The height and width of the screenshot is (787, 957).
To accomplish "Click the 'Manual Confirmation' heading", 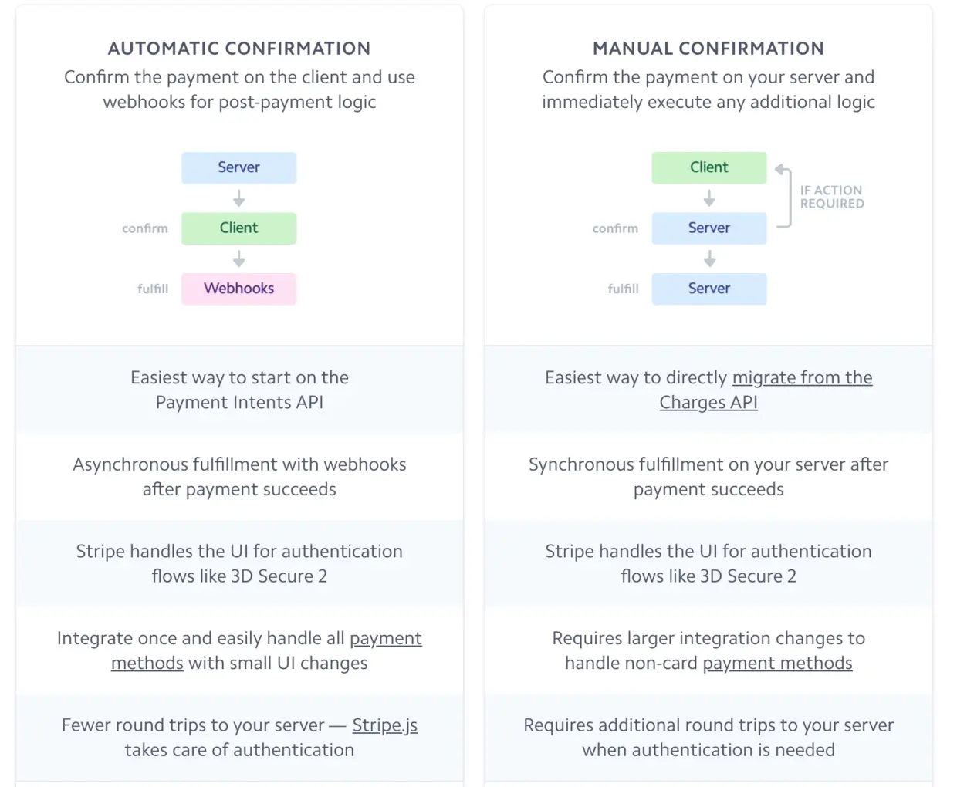I will click(708, 49).
